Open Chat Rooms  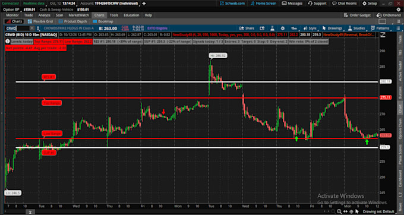pos(345,4)
